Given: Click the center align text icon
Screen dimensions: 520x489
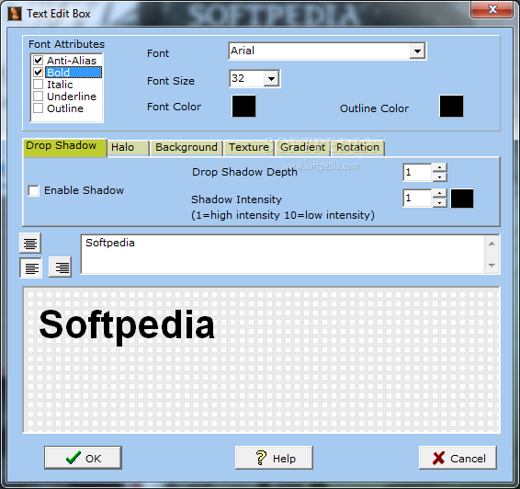Looking at the screenshot, I should click(30, 244).
